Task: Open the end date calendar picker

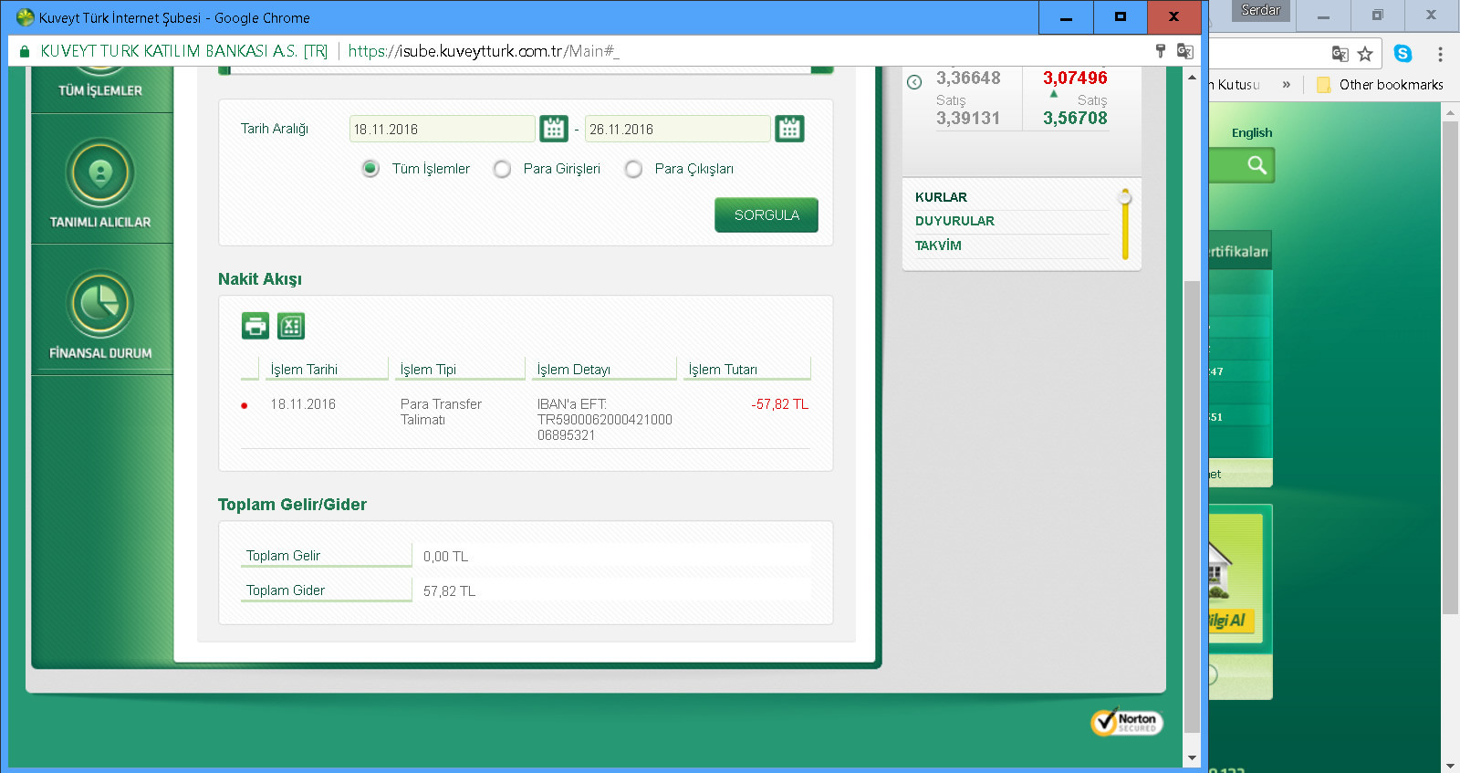Action: coord(789,129)
